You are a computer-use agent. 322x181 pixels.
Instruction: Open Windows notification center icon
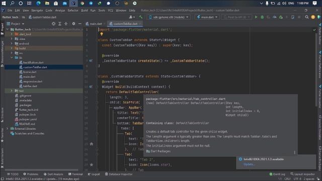pyautogui.click(x=314, y=4)
